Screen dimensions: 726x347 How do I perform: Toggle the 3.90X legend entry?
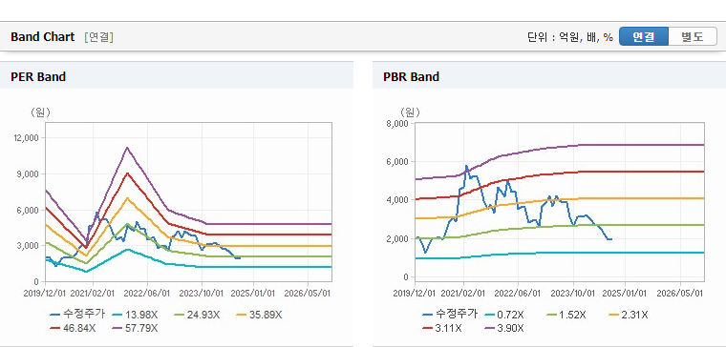503,328
